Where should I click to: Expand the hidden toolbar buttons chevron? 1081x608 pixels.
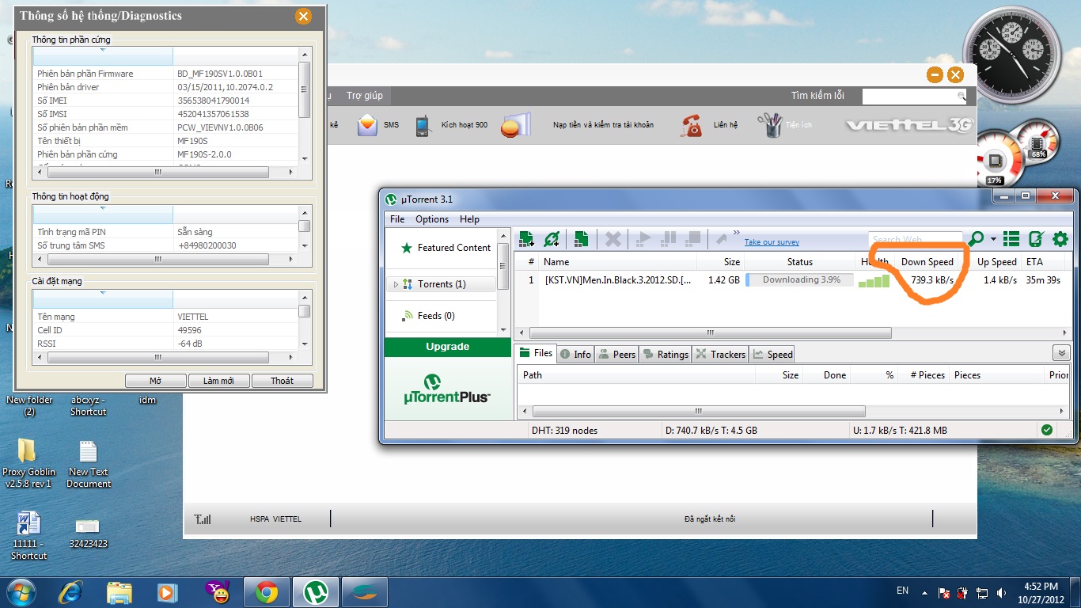pos(737,233)
